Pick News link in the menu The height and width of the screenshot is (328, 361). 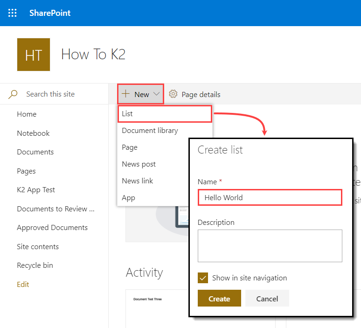point(138,181)
